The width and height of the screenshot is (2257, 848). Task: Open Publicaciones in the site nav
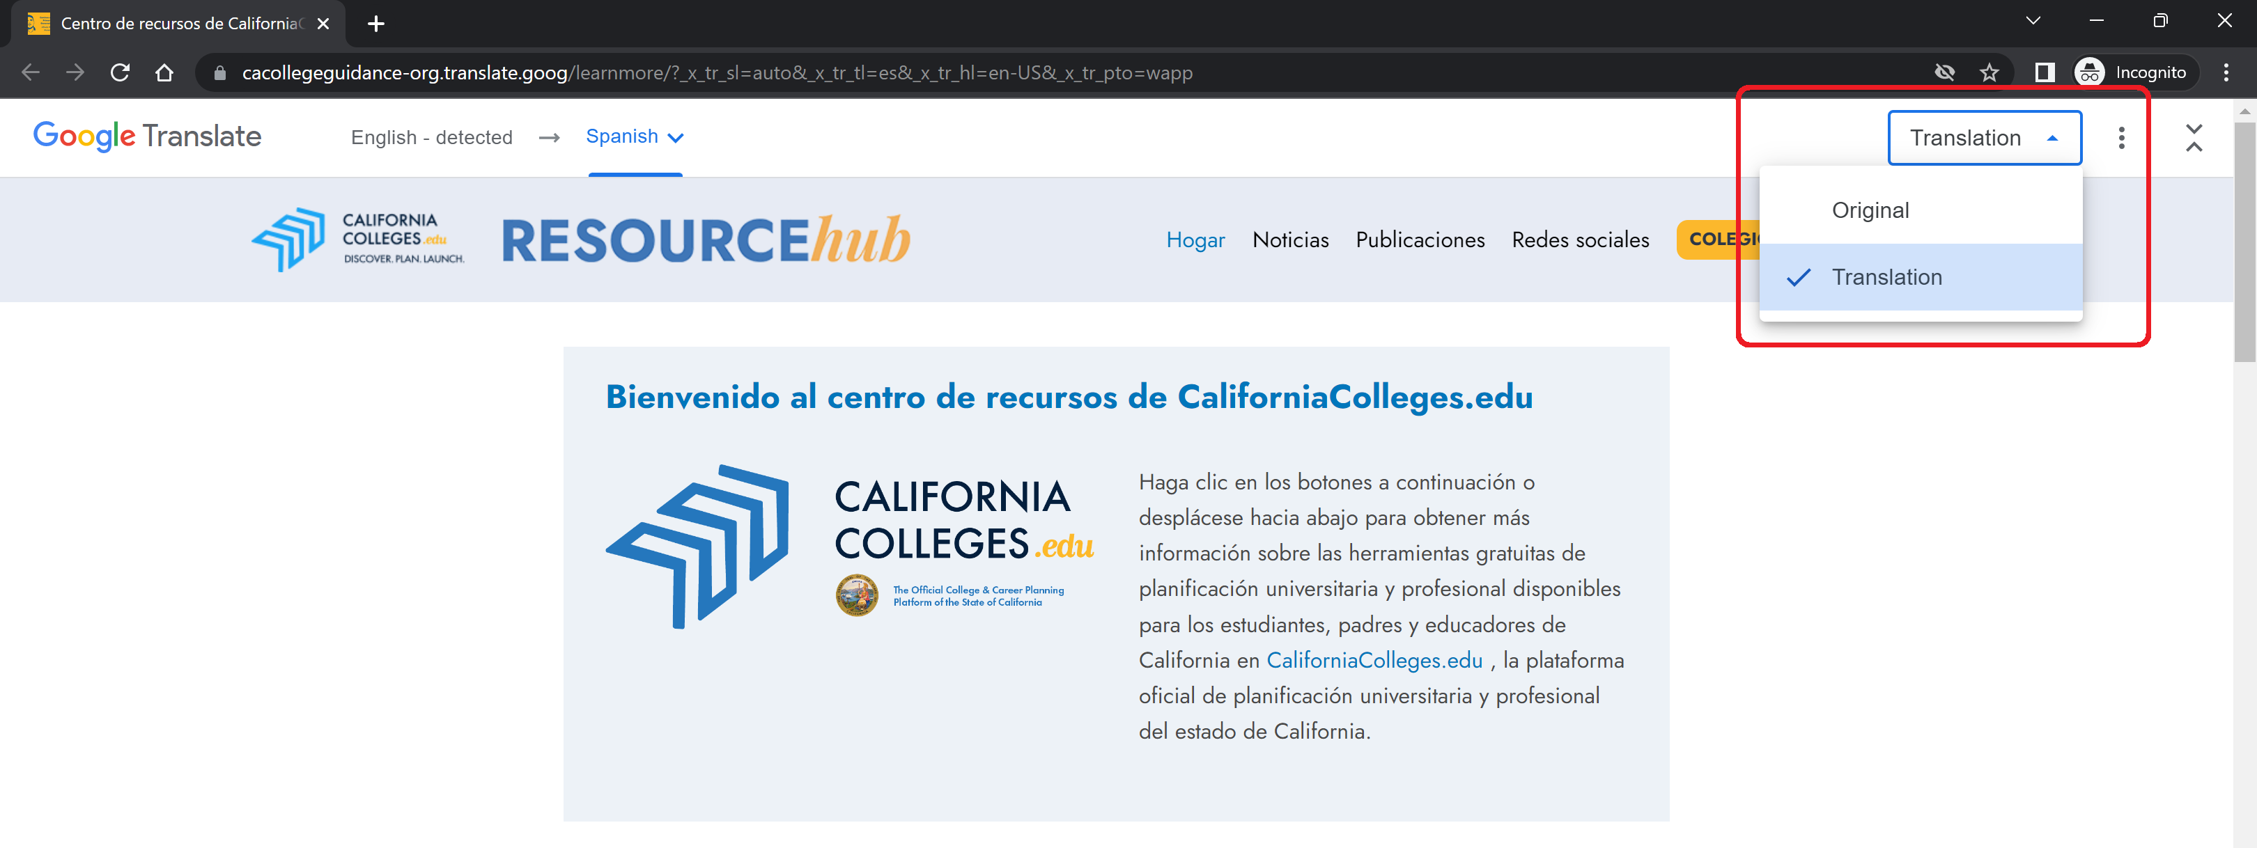point(1420,240)
